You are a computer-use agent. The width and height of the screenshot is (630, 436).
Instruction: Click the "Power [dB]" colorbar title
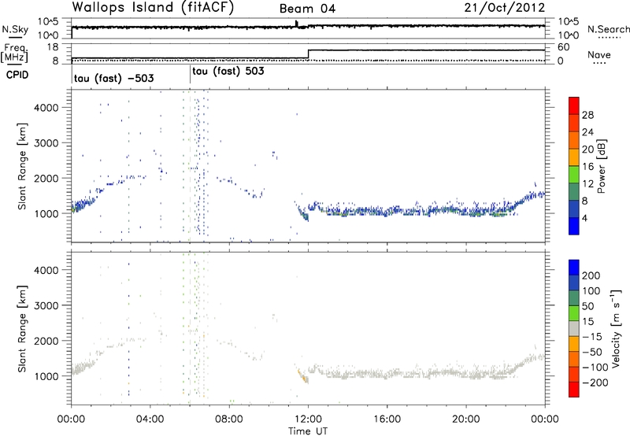(x=602, y=166)
